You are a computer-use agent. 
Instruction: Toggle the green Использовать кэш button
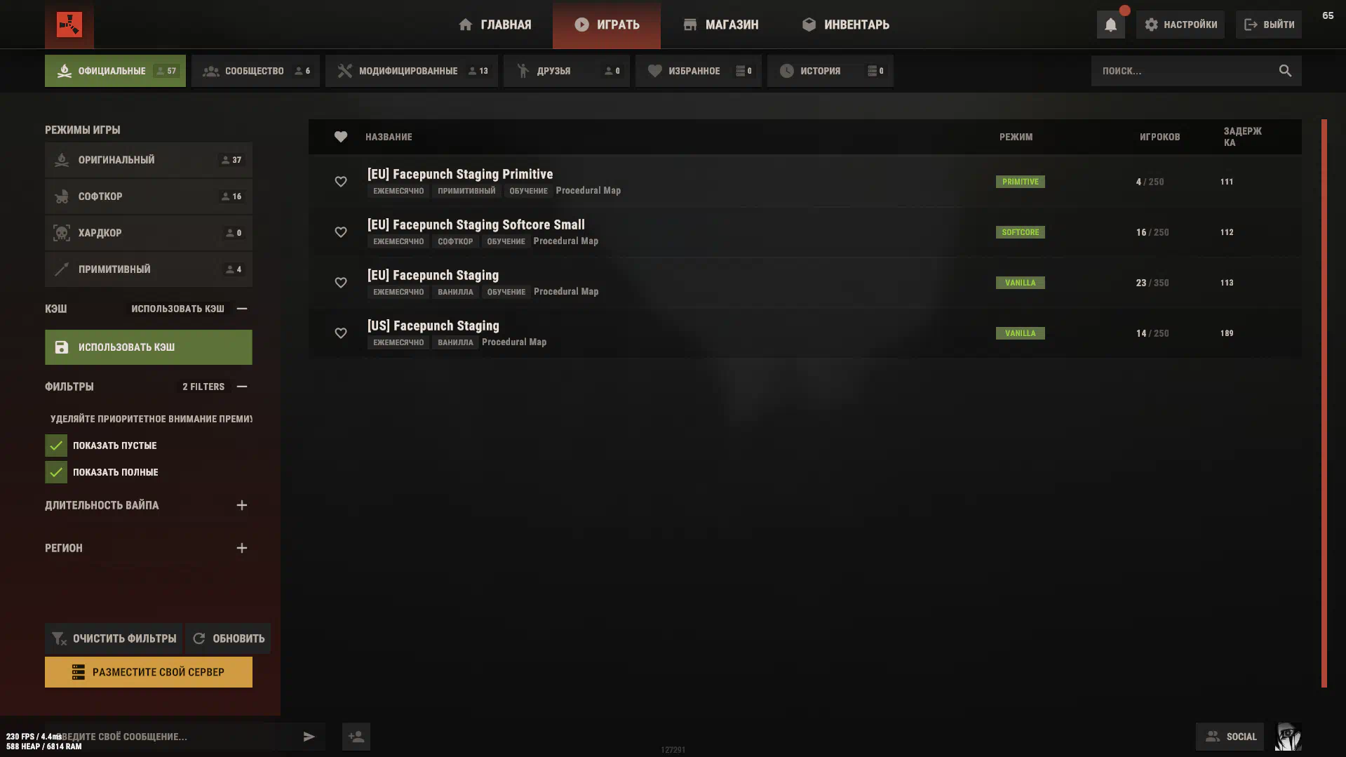[149, 347]
